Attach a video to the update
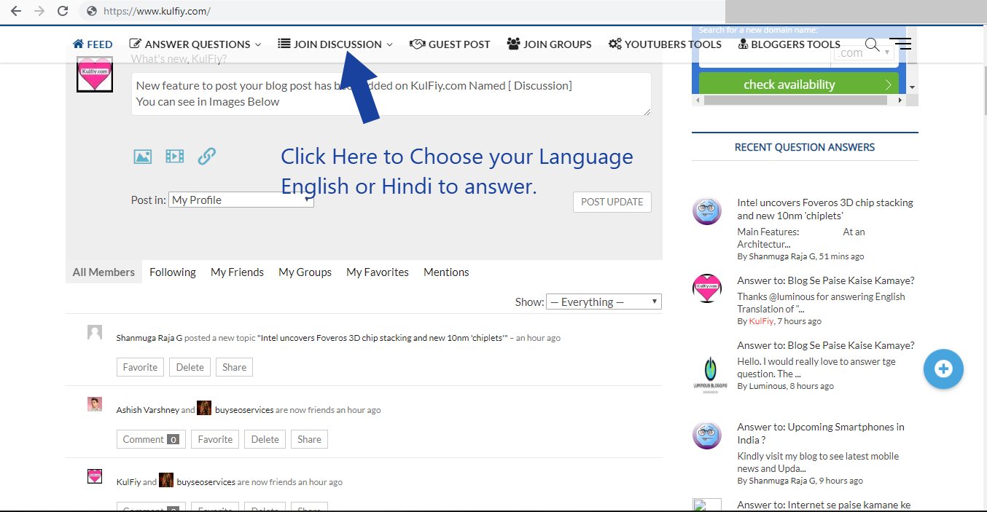The height and width of the screenshot is (512, 987). (x=174, y=156)
